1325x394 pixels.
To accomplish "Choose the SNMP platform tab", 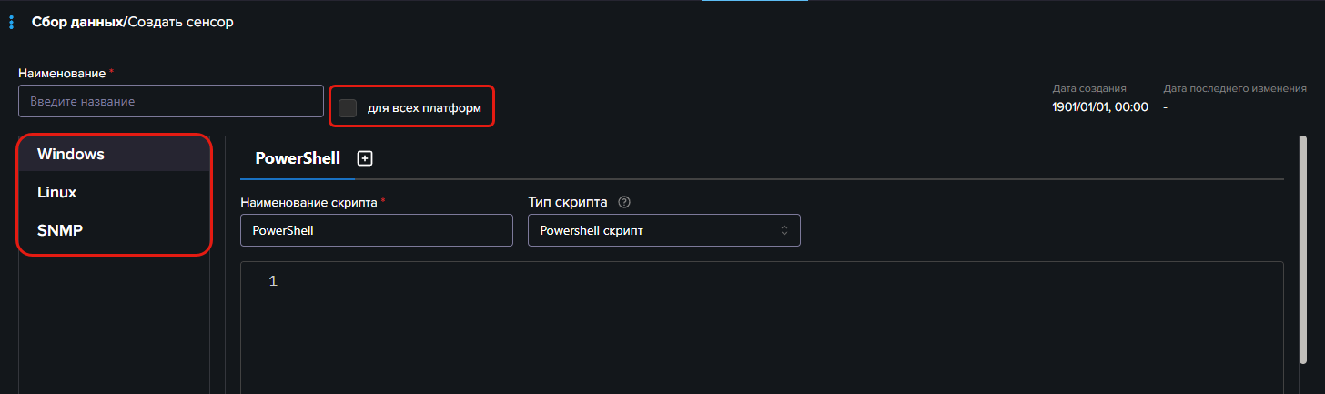I will [x=60, y=230].
